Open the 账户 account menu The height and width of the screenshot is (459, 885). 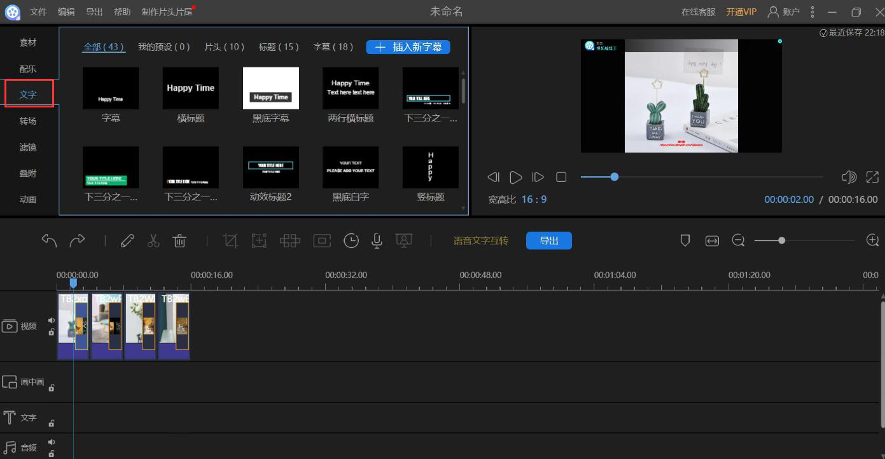pos(783,12)
